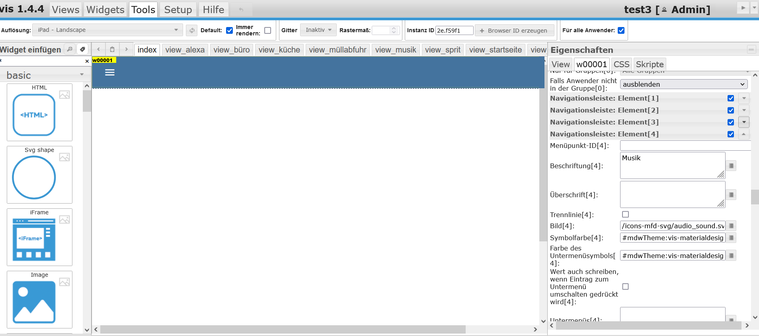Uncheck Navigationsleiste Element[4] checkbox
Image resolution: width=759 pixels, height=336 pixels.
click(x=731, y=134)
